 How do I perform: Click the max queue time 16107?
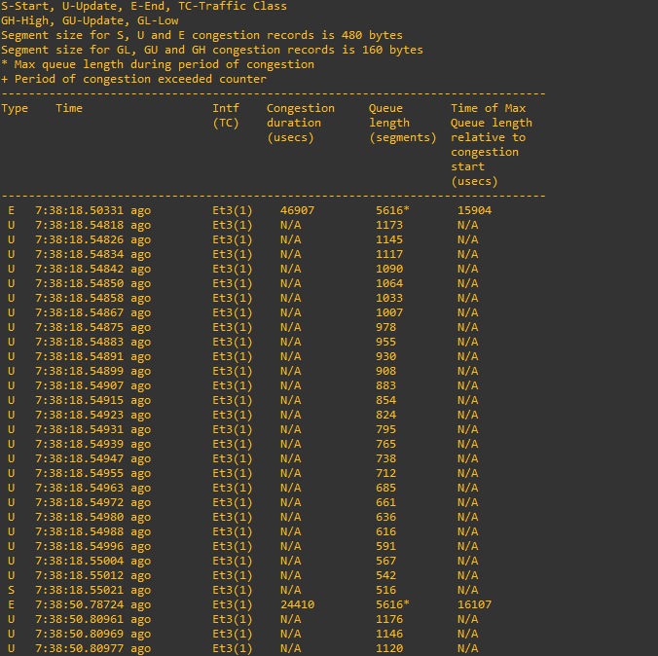pos(474,604)
